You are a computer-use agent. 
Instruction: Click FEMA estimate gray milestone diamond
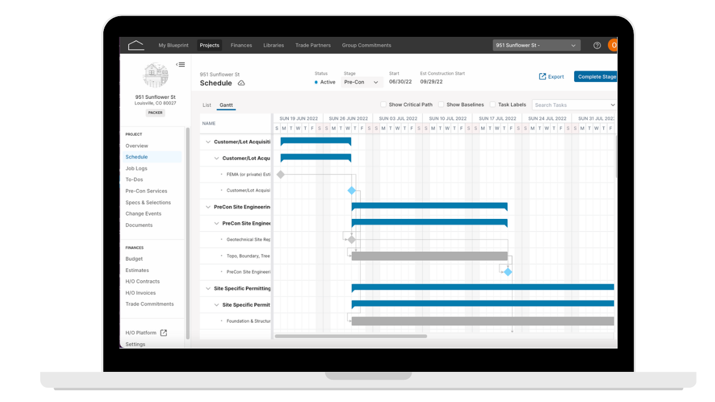[280, 174]
